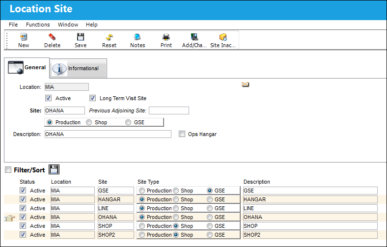Click the envelope mail icon
The height and width of the screenshot is (247, 387).
point(245,84)
